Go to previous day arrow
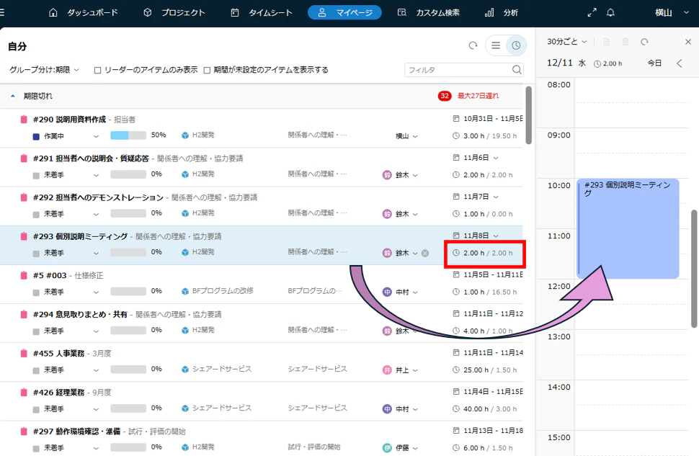The height and width of the screenshot is (456, 699). pos(680,63)
